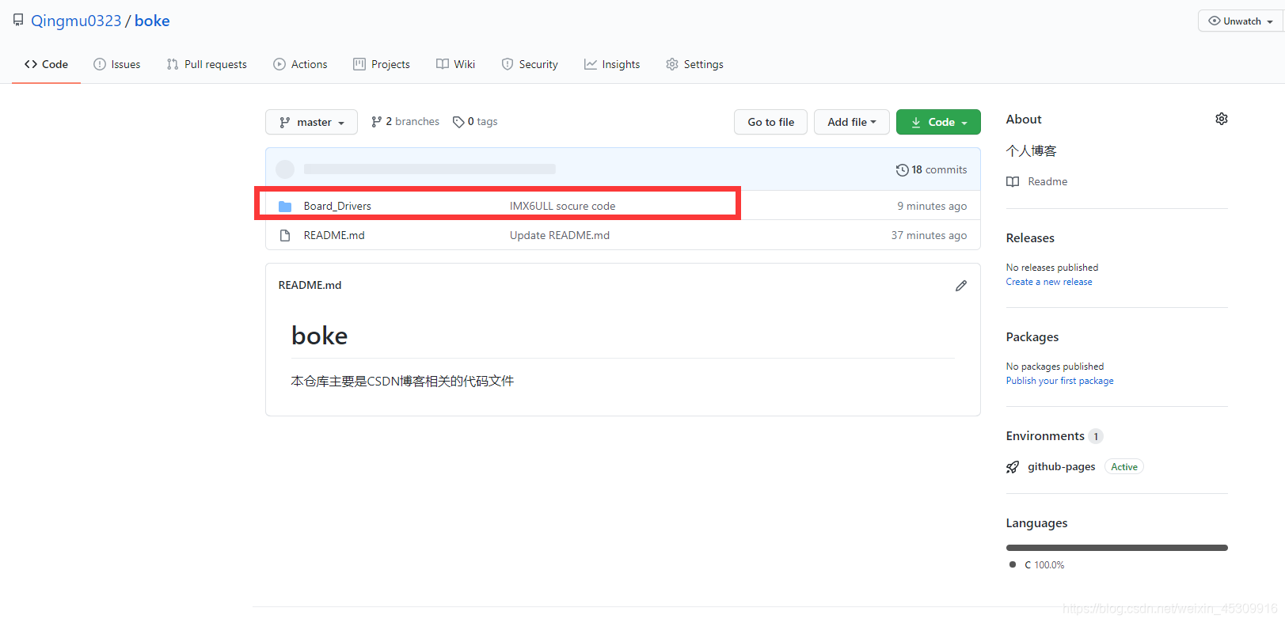Open the Add file dropdown

tap(852, 122)
